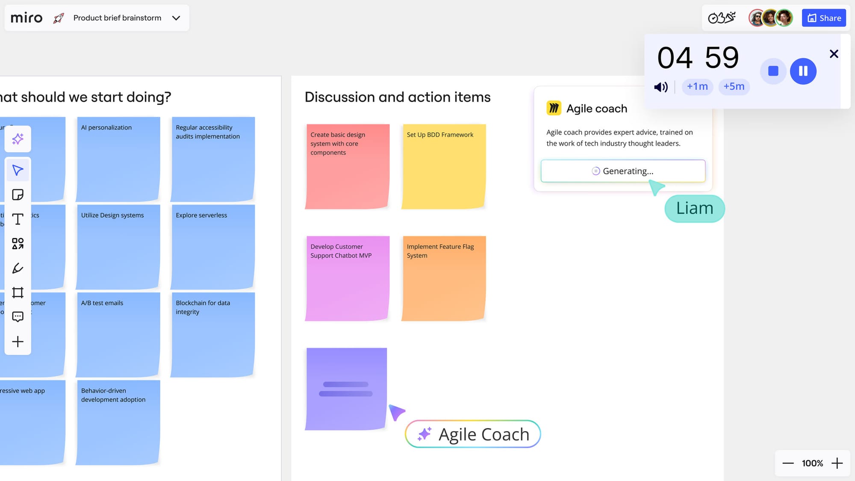Image resolution: width=855 pixels, height=481 pixels.
Task: Select the pink design system sticky note
Action: point(347,167)
